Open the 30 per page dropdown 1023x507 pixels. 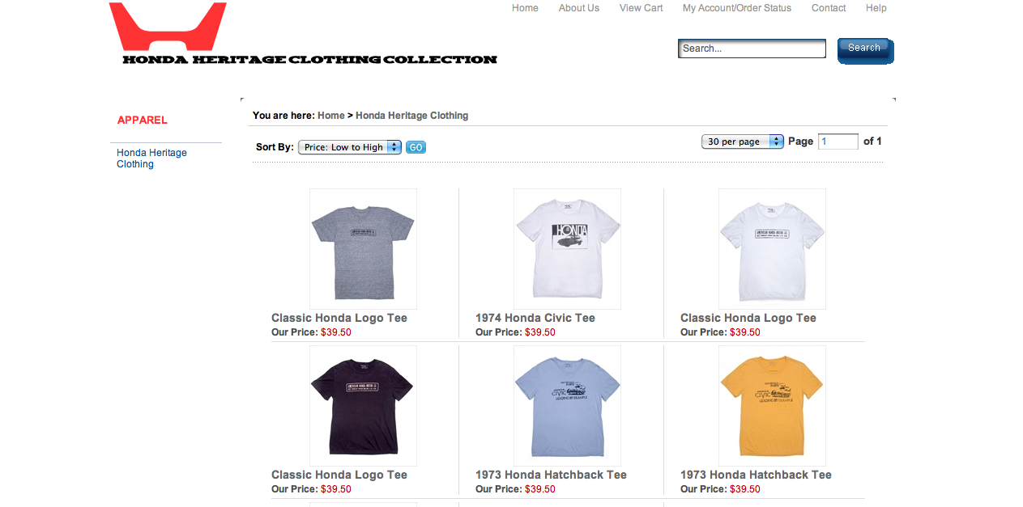(743, 142)
